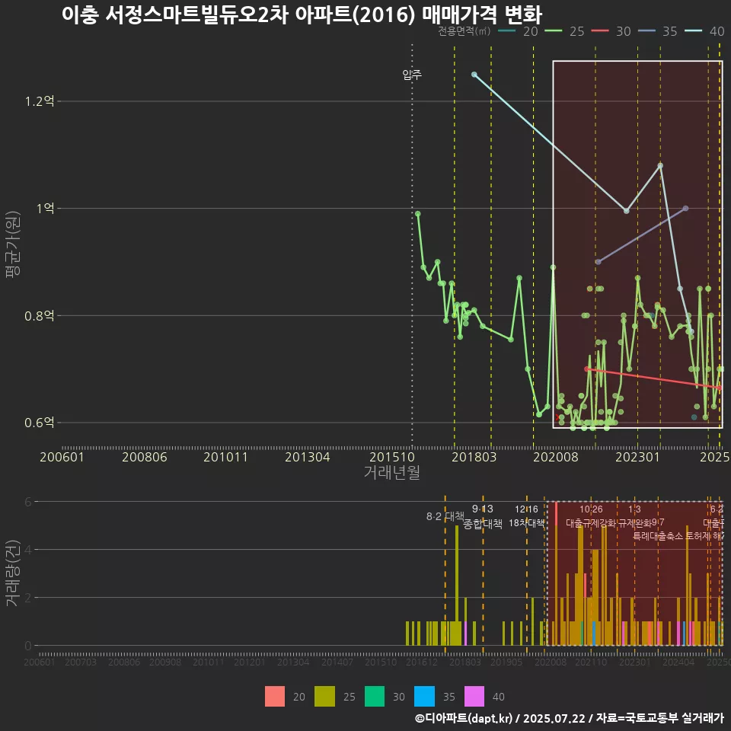Click '202404' on the volume chart x-axis
This screenshot has height=731, width=731.
tap(678, 662)
